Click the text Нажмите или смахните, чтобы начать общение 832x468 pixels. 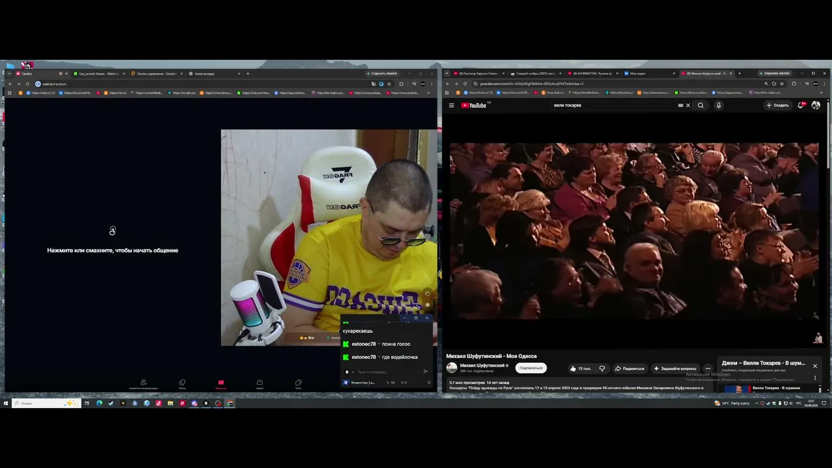point(112,250)
